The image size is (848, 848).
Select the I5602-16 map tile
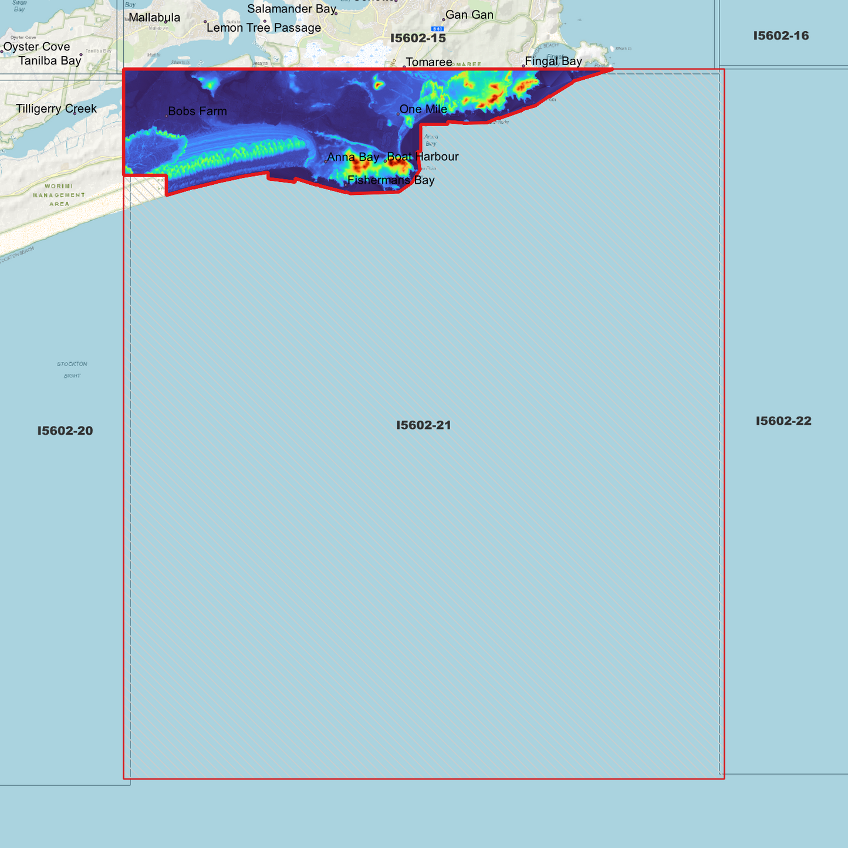pyautogui.click(x=781, y=36)
